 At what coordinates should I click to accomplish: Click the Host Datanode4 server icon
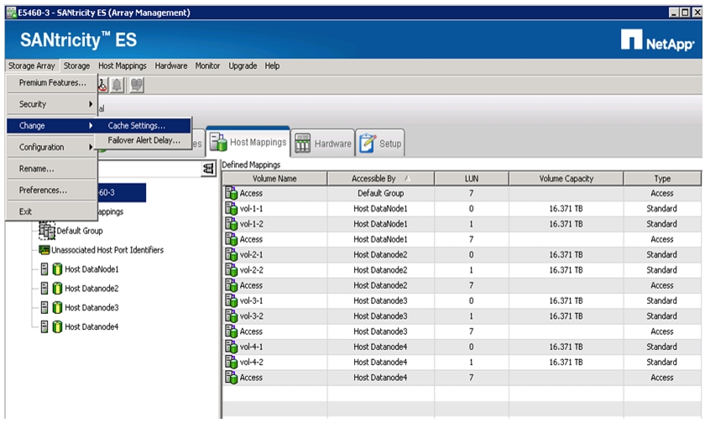point(44,326)
